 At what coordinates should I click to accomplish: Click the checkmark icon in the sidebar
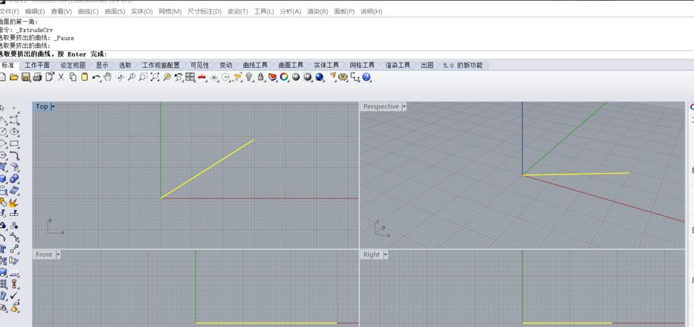pos(14,296)
